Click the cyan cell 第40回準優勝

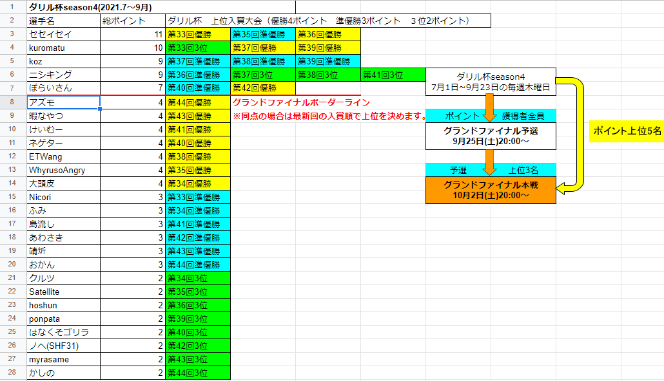[198, 88]
